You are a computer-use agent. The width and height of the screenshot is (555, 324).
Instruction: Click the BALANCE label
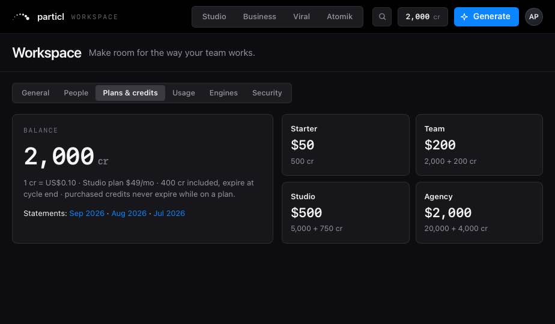(x=40, y=131)
